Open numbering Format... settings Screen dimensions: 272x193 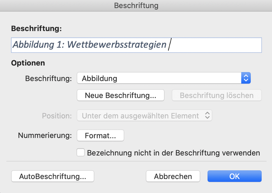(x=100, y=135)
